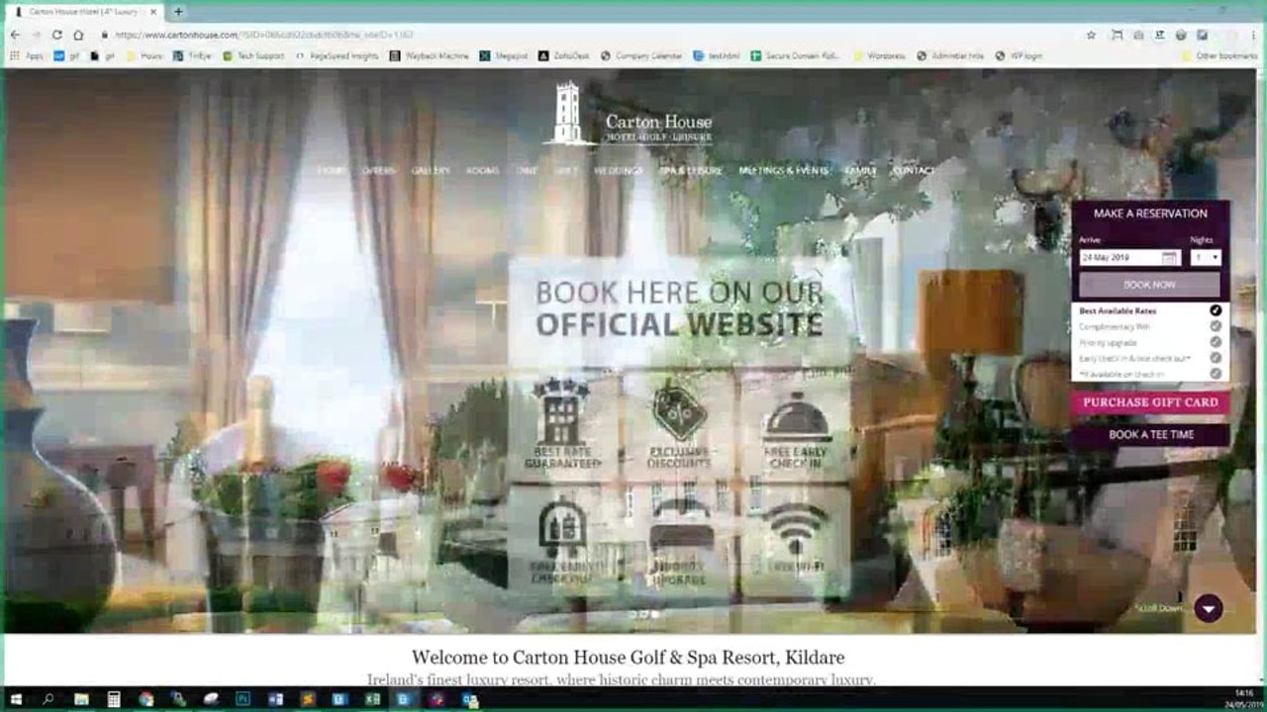The height and width of the screenshot is (712, 1267).
Task: Open the Weddings menu item
Action: click(x=619, y=171)
